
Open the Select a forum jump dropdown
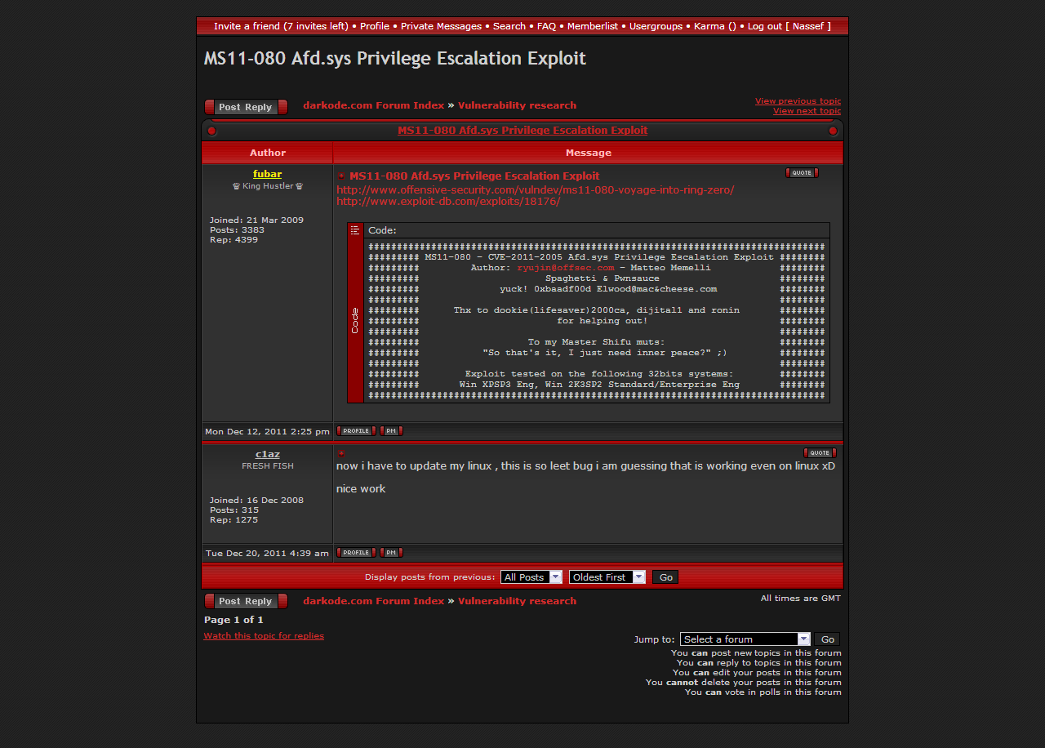click(x=745, y=639)
